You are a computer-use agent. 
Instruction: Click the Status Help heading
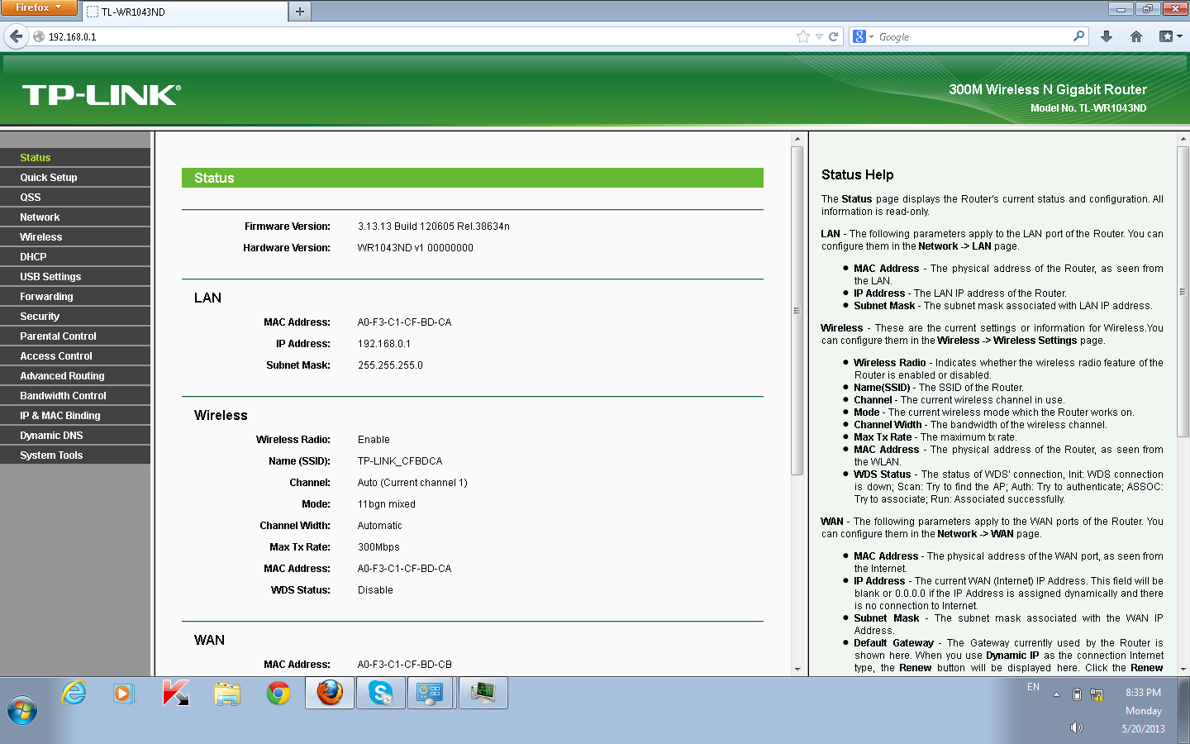click(x=858, y=174)
